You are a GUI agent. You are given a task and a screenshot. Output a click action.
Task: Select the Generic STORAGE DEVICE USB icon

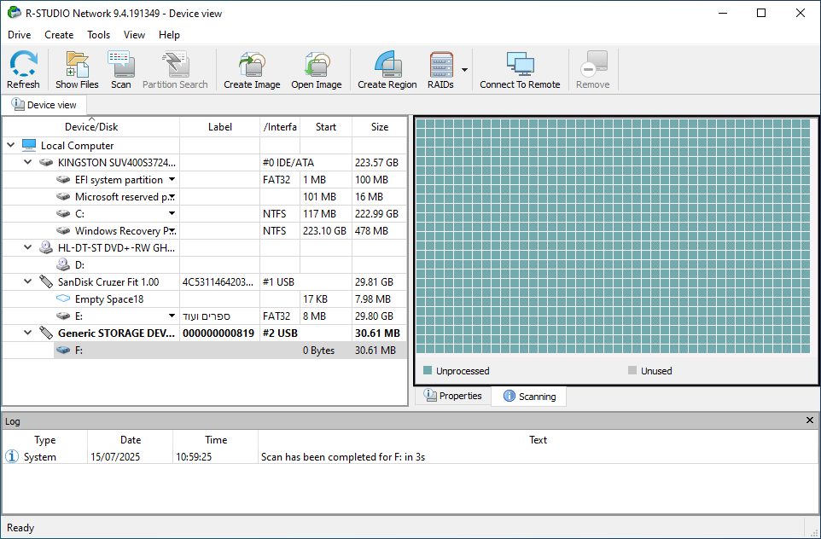pyautogui.click(x=46, y=333)
